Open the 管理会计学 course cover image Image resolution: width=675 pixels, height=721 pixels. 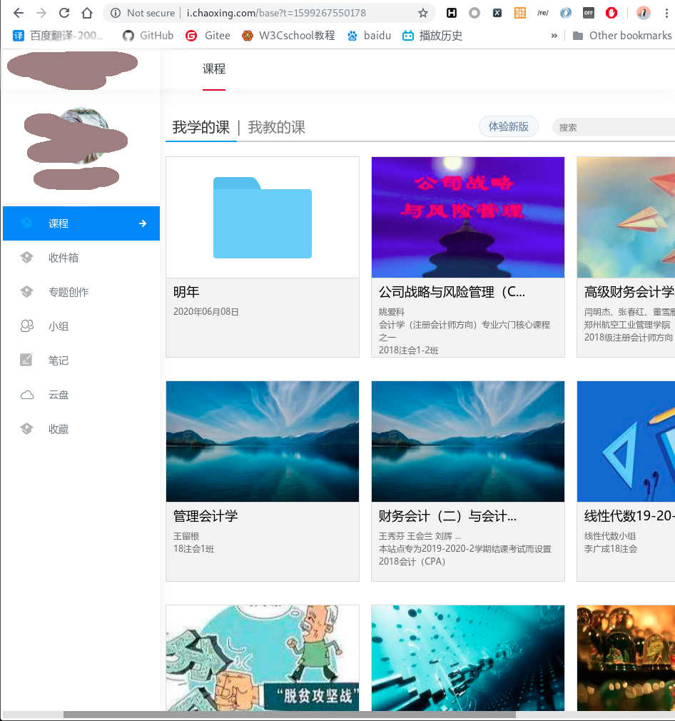point(263,441)
